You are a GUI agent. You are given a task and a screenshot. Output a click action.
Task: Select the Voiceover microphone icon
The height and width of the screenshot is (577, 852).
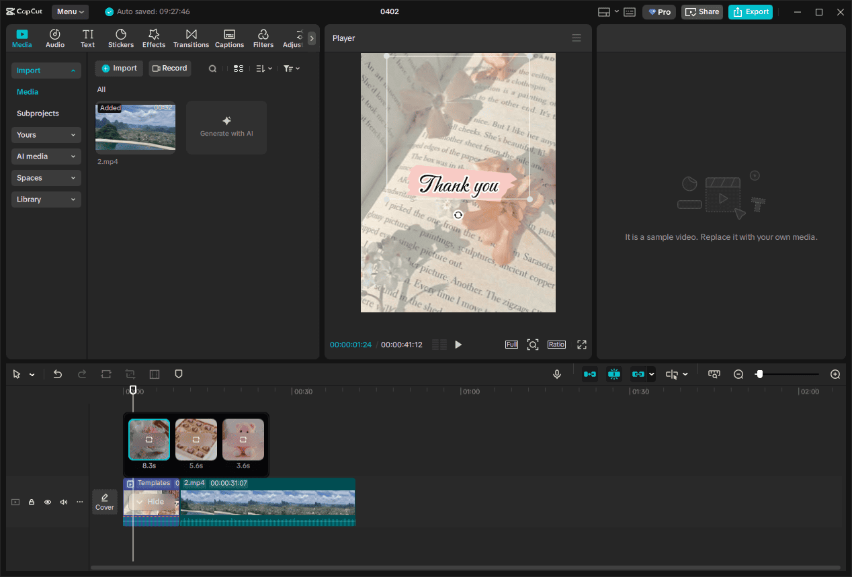click(x=556, y=374)
